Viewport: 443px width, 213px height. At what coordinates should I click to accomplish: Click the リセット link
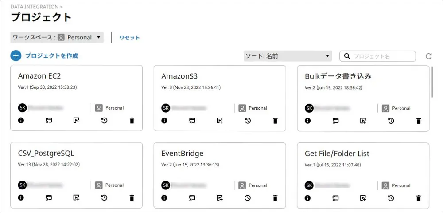129,38
